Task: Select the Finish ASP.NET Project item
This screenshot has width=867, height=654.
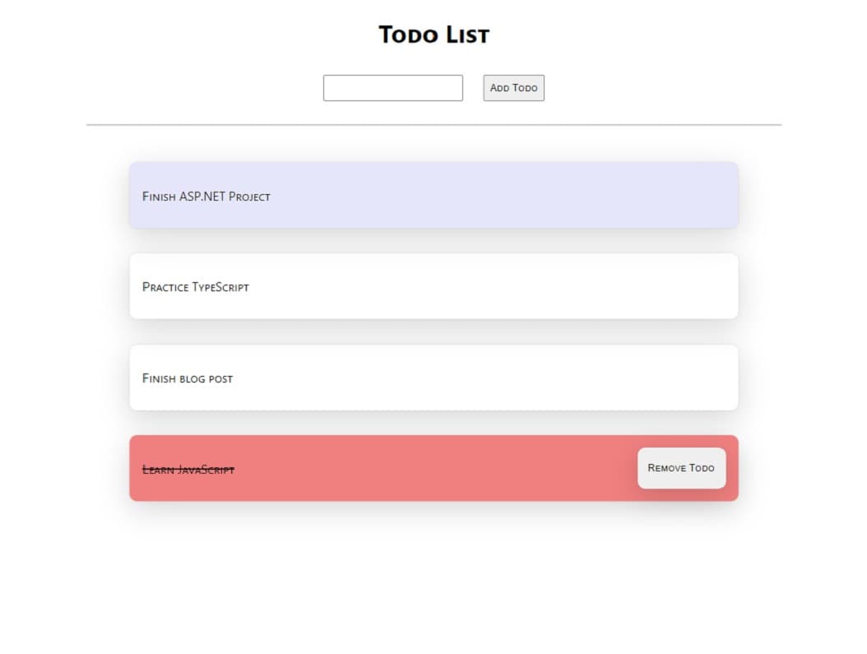Action: pyautogui.click(x=433, y=195)
